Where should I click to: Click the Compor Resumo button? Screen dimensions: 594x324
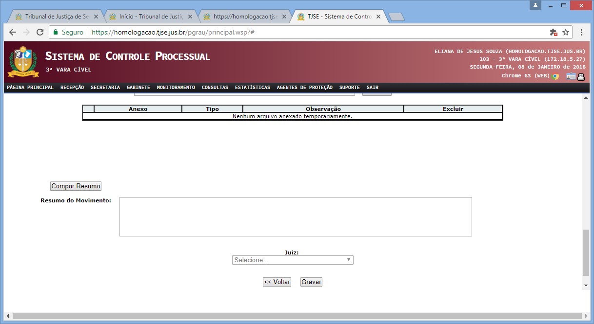pyautogui.click(x=76, y=186)
